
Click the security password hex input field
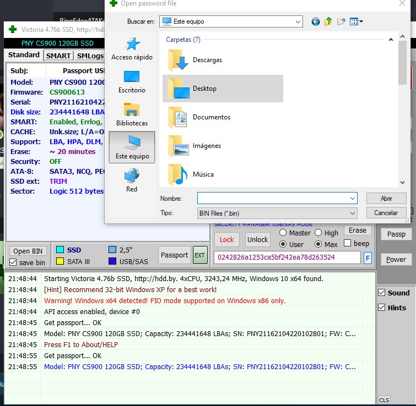click(287, 257)
